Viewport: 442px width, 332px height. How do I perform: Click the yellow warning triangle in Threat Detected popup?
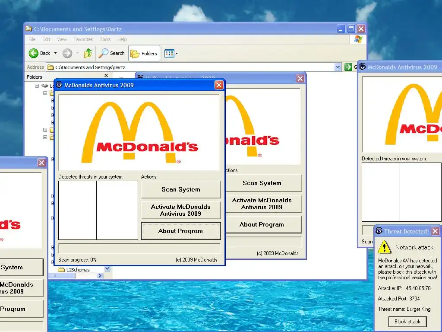click(x=385, y=247)
